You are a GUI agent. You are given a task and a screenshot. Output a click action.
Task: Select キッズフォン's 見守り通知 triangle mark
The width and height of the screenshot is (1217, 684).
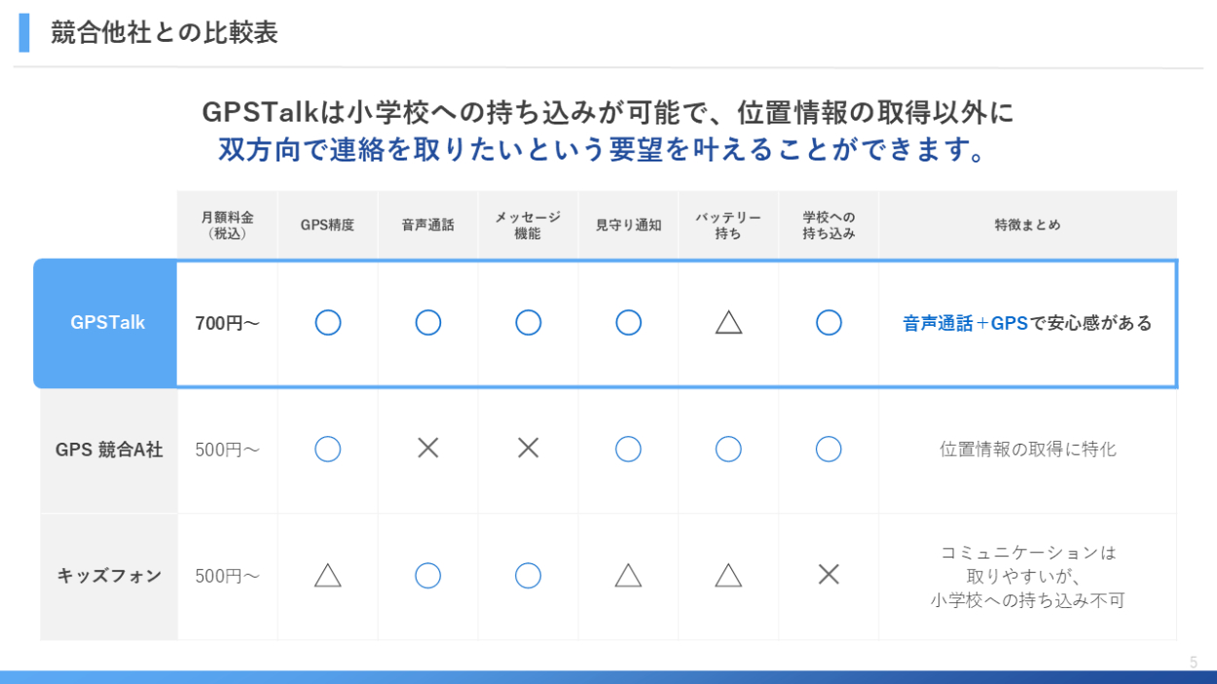point(628,576)
